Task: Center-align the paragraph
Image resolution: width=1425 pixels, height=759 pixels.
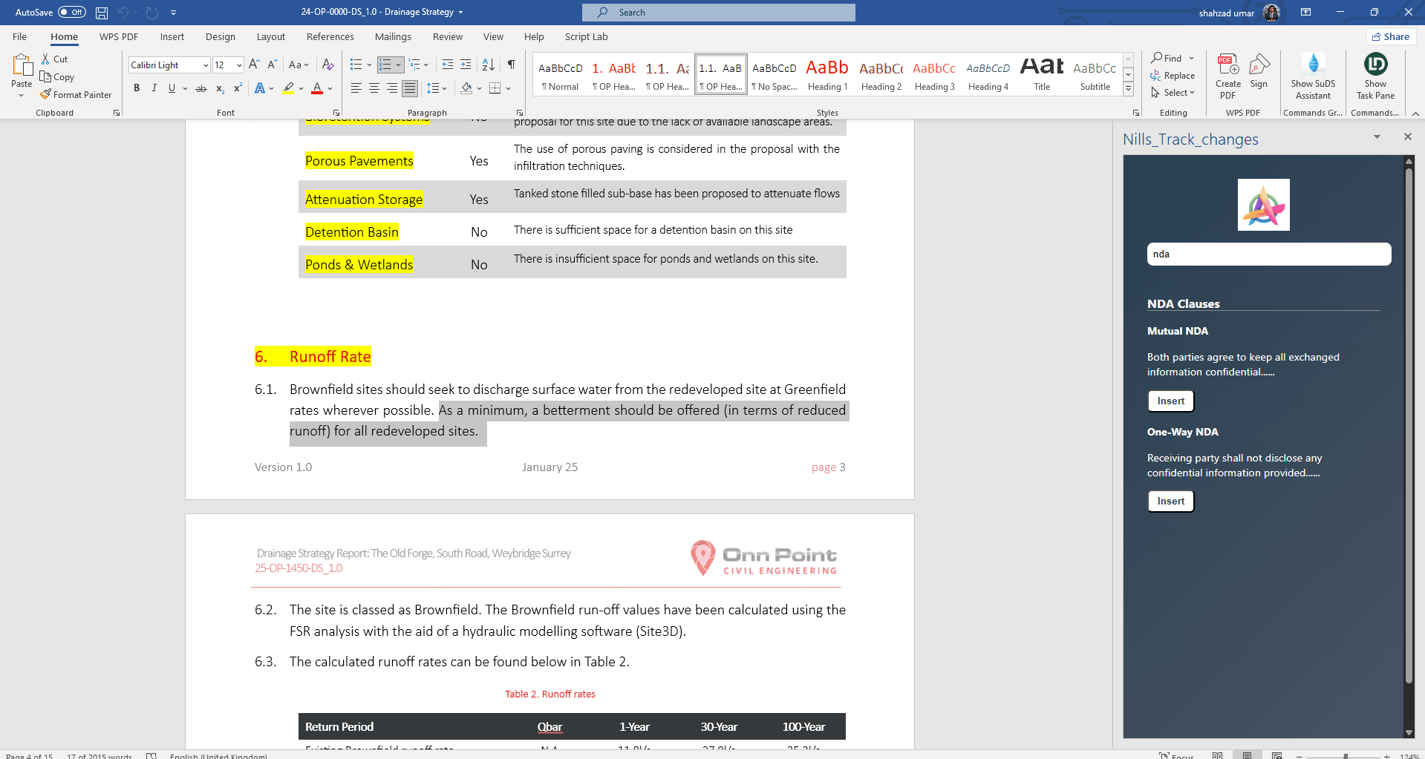Action: [x=374, y=88]
